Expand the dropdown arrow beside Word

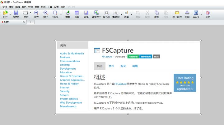[201, 14]
